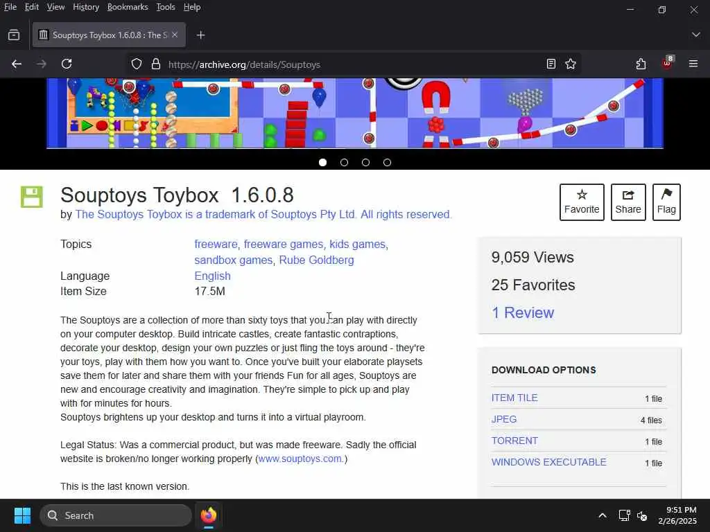Image resolution: width=710 pixels, height=532 pixels.
Task: Open the freeware games topic link
Action: tap(284, 245)
